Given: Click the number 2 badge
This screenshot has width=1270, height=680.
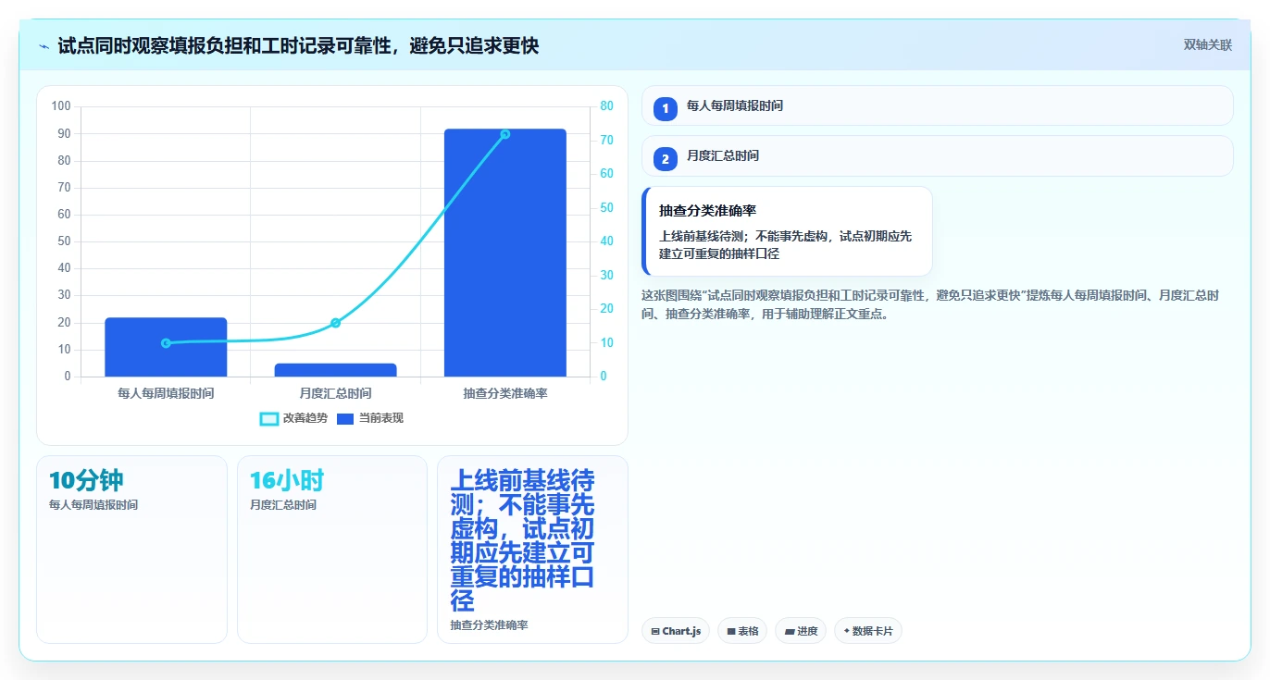Looking at the screenshot, I should 666,158.
